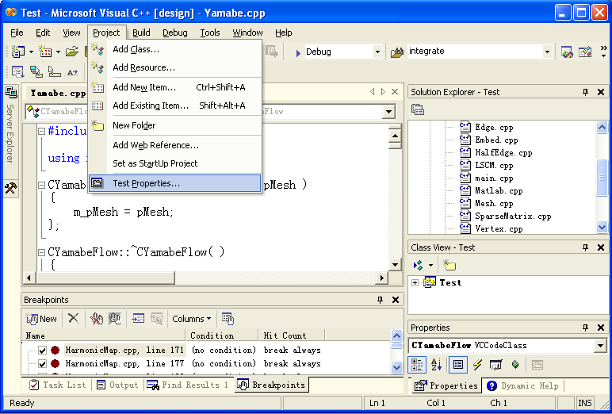Uncheck breakpoint at HarmonicMap.cpp line 171

pyautogui.click(x=43, y=350)
